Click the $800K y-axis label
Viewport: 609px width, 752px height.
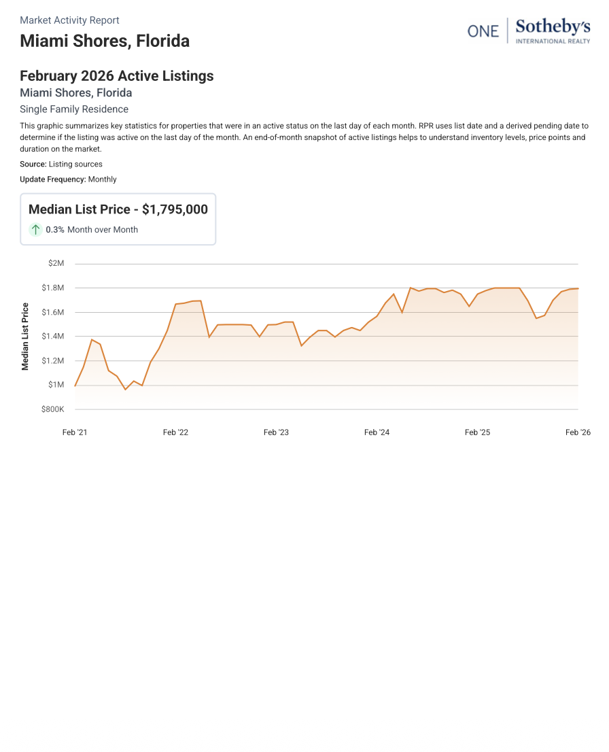53,409
